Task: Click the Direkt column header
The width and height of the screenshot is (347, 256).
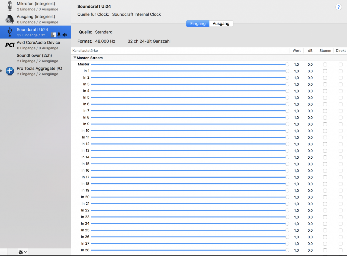Action: pos(341,51)
